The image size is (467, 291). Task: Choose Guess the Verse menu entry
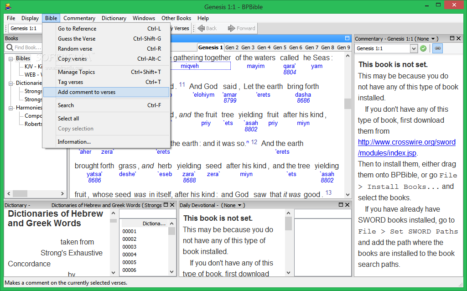tap(106, 39)
